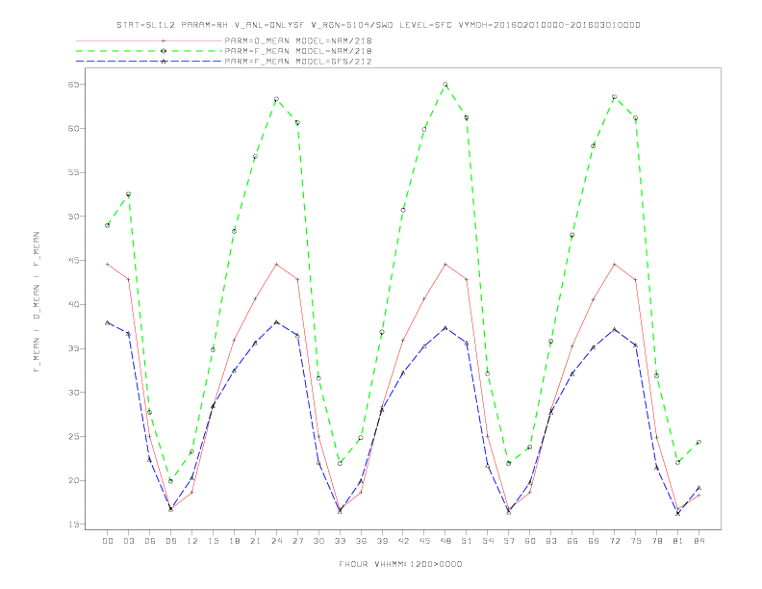Image resolution: width=762 pixels, height=589 pixels.
Task: Click x-axis forecast hour label 36
Action: pyautogui.click(x=361, y=541)
